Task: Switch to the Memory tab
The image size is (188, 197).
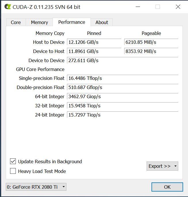Action: (x=39, y=22)
